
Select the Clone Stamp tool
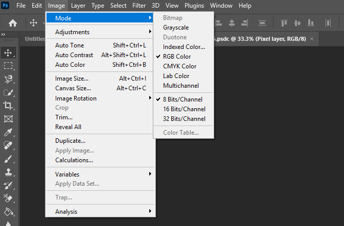pyautogui.click(x=8, y=172)
